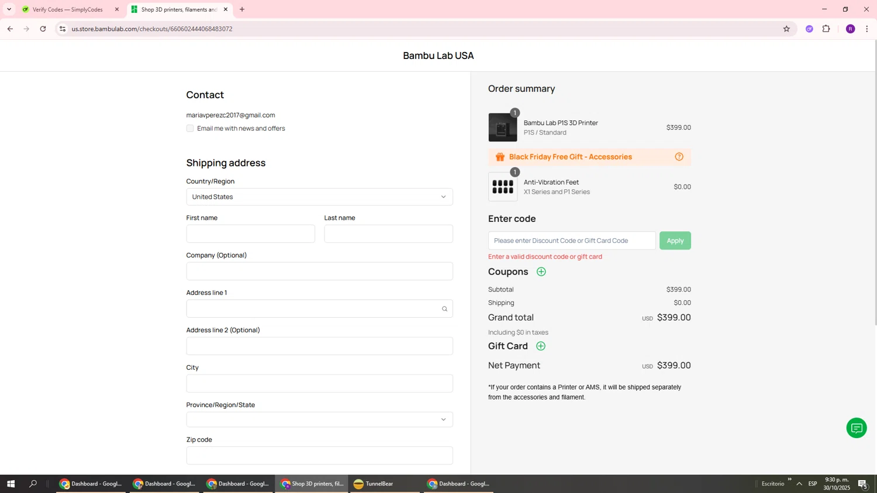Click the Grand total $399.00 amount
Viewport: 877px width, 493px height.
click(x=674, y=317)
